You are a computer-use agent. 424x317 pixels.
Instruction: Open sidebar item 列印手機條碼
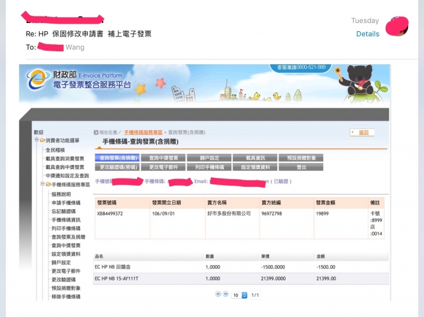pos(66,229)
